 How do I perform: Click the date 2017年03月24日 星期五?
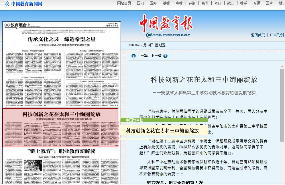click(x=147, y=45)
